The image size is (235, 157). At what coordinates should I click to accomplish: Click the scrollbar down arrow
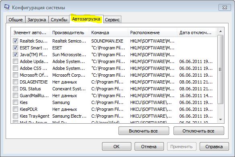[220, 119]
